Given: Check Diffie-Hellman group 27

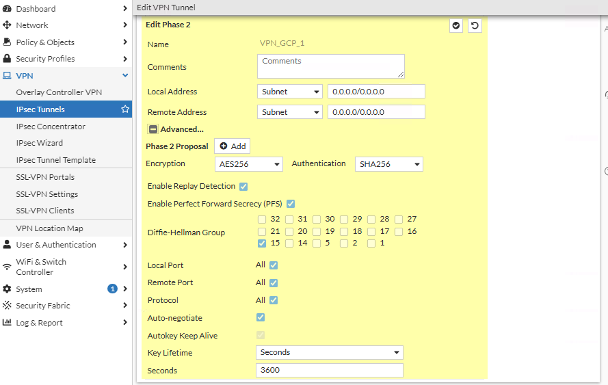Looking at the screenshot, I should click(399, 220).
